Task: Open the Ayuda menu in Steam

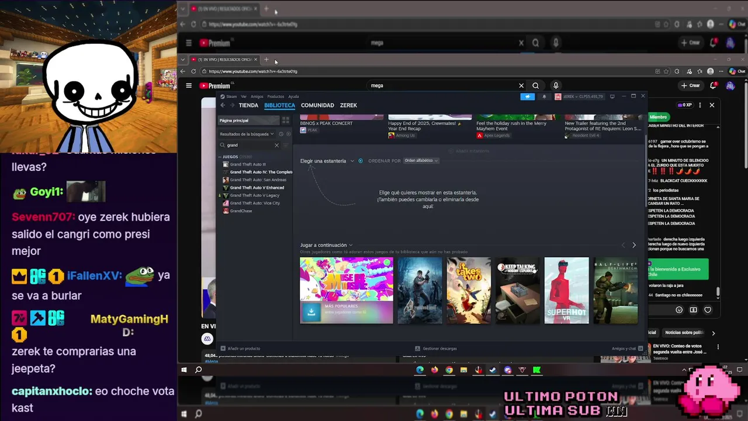Action: point(293,96)
